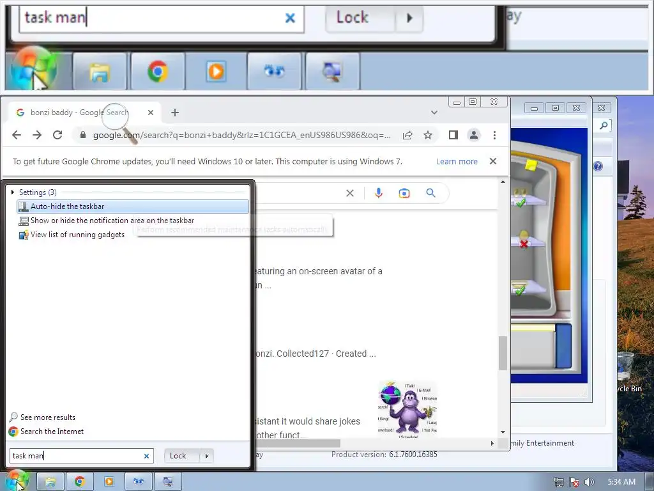This screenshot has width=654, height=491.
Task: Open Chrome's tab search chevron
Action: [x=434, y=113]
